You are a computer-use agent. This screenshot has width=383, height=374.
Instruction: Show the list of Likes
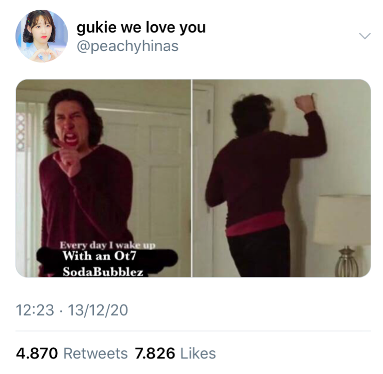(198, 353)
